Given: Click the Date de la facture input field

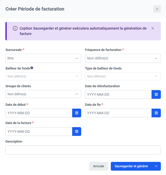Looking at the screenshot, I should point(39,132).
